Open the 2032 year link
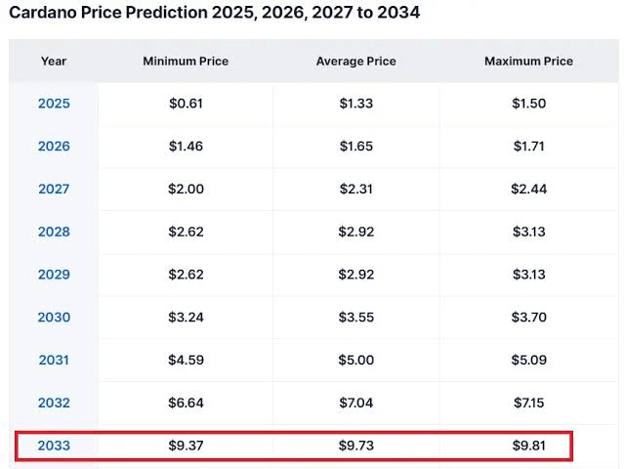 [54, 403]
